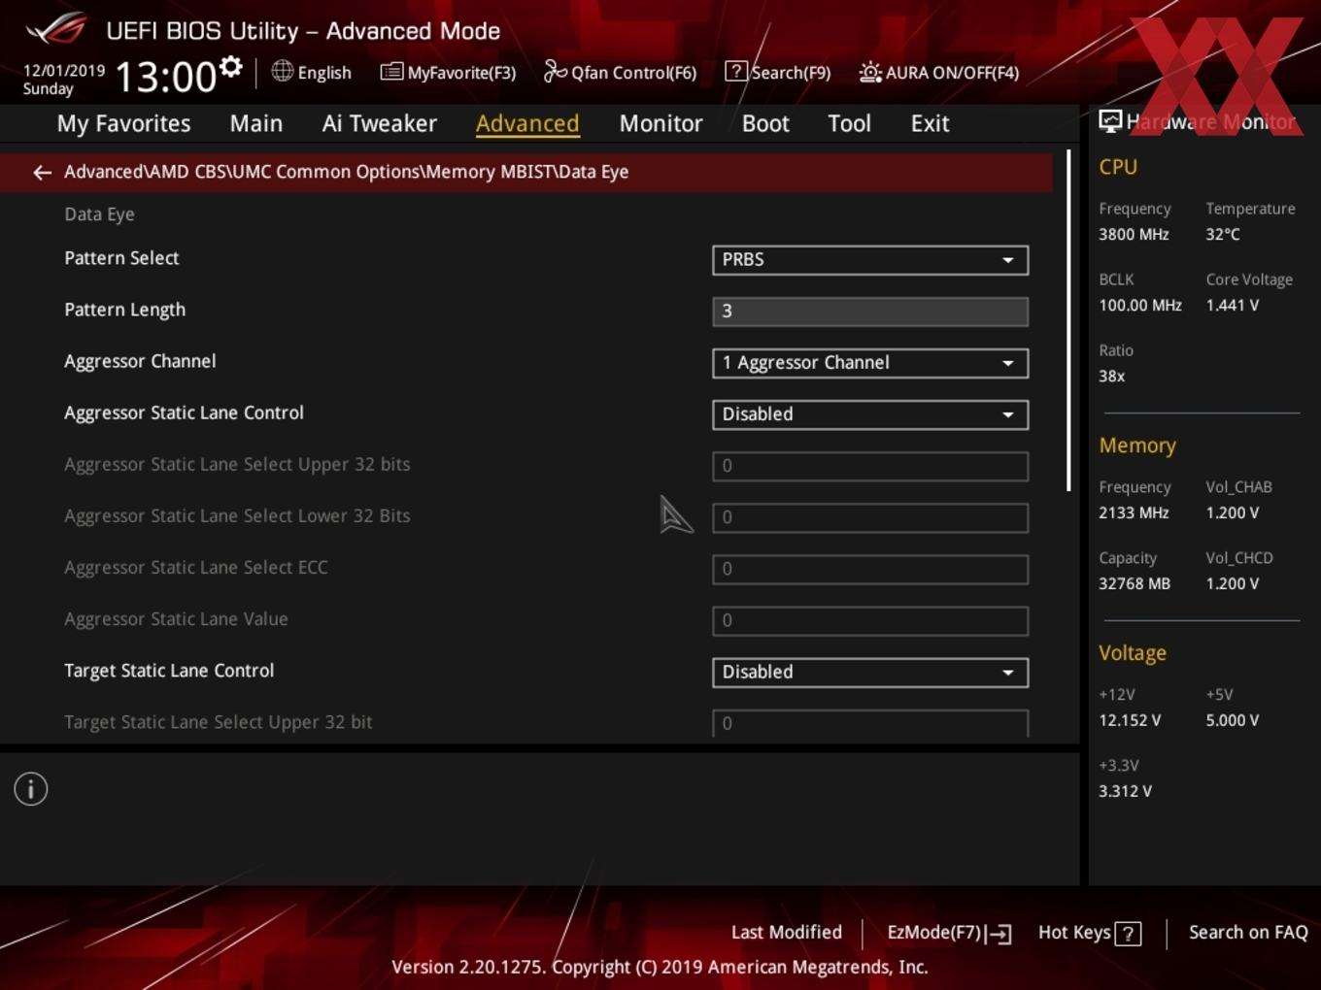Select the Advanced tab
The height and width of the screenshot is (990, 1321).
coord(527,123)
